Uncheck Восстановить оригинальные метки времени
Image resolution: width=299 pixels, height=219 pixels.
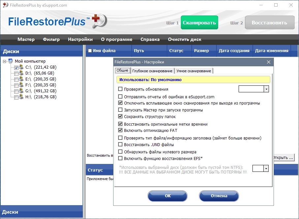coord(120,124)
